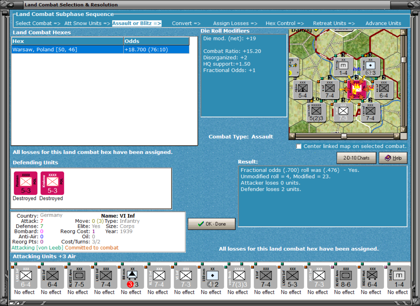Click the Committed to combat status text
The width and height of the screenshot is (420, 306).
click(92, 248)
